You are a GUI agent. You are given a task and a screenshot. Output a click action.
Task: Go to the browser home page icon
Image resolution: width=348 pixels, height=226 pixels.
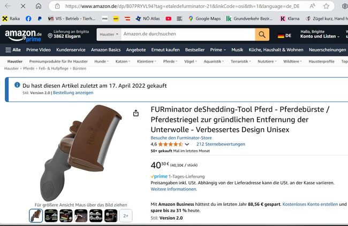[x=39, y=6]
